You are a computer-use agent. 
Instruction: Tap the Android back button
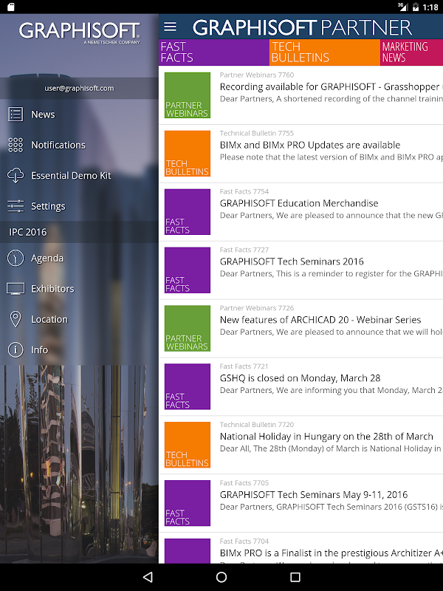click(148, 577)
